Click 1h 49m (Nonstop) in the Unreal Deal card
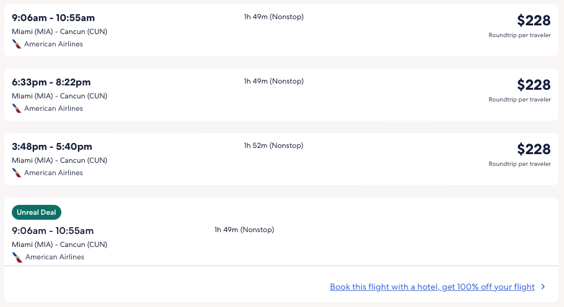 (244, 230)
